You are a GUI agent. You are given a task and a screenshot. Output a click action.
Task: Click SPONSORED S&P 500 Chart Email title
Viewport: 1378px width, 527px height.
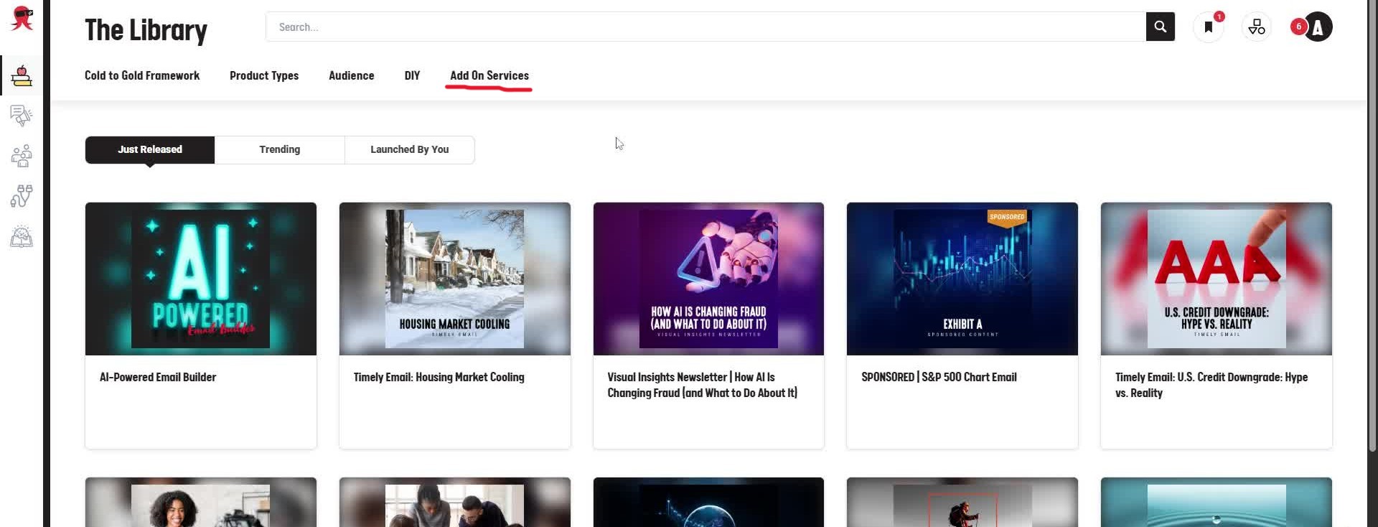[x=939, y=377]
